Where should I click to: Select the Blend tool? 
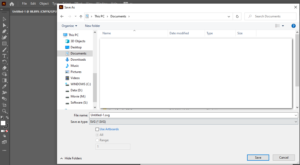(4, 99)
